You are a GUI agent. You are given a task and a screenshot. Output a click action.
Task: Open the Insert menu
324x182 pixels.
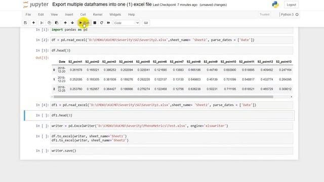(x=69, y=15)
